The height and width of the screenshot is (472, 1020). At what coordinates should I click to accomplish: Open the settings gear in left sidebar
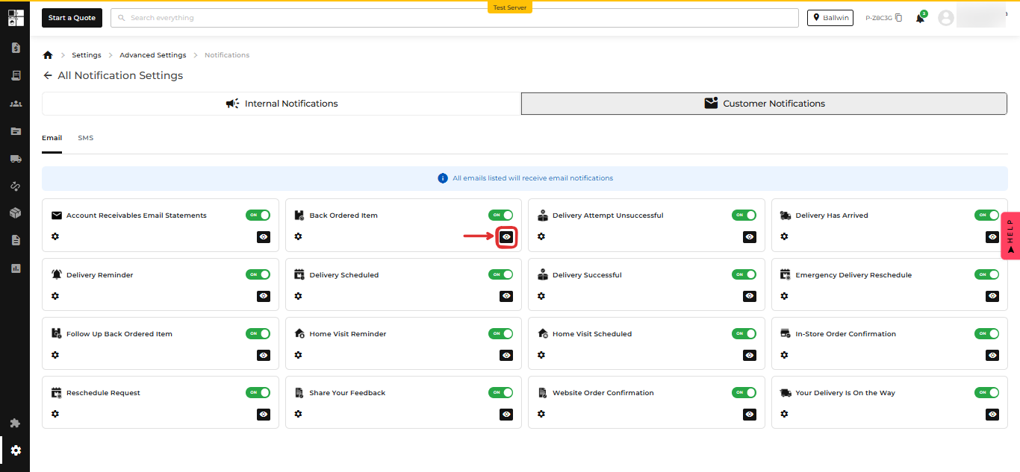[x=16, y=450]
